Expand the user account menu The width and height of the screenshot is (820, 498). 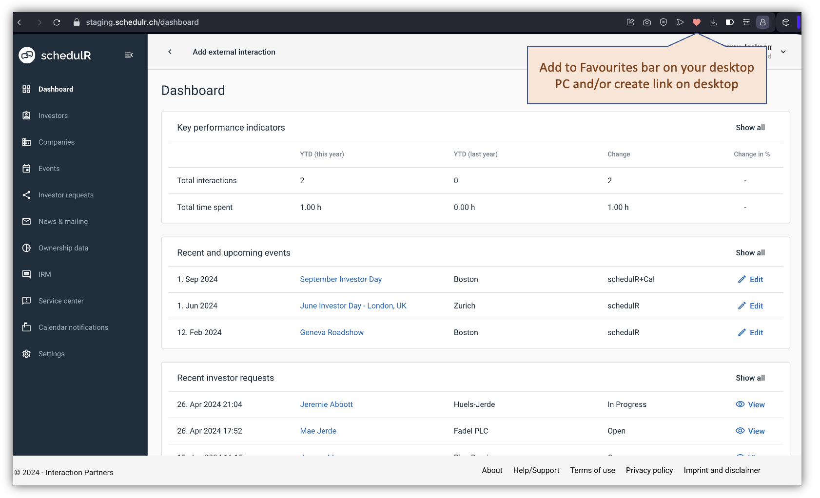783,51
